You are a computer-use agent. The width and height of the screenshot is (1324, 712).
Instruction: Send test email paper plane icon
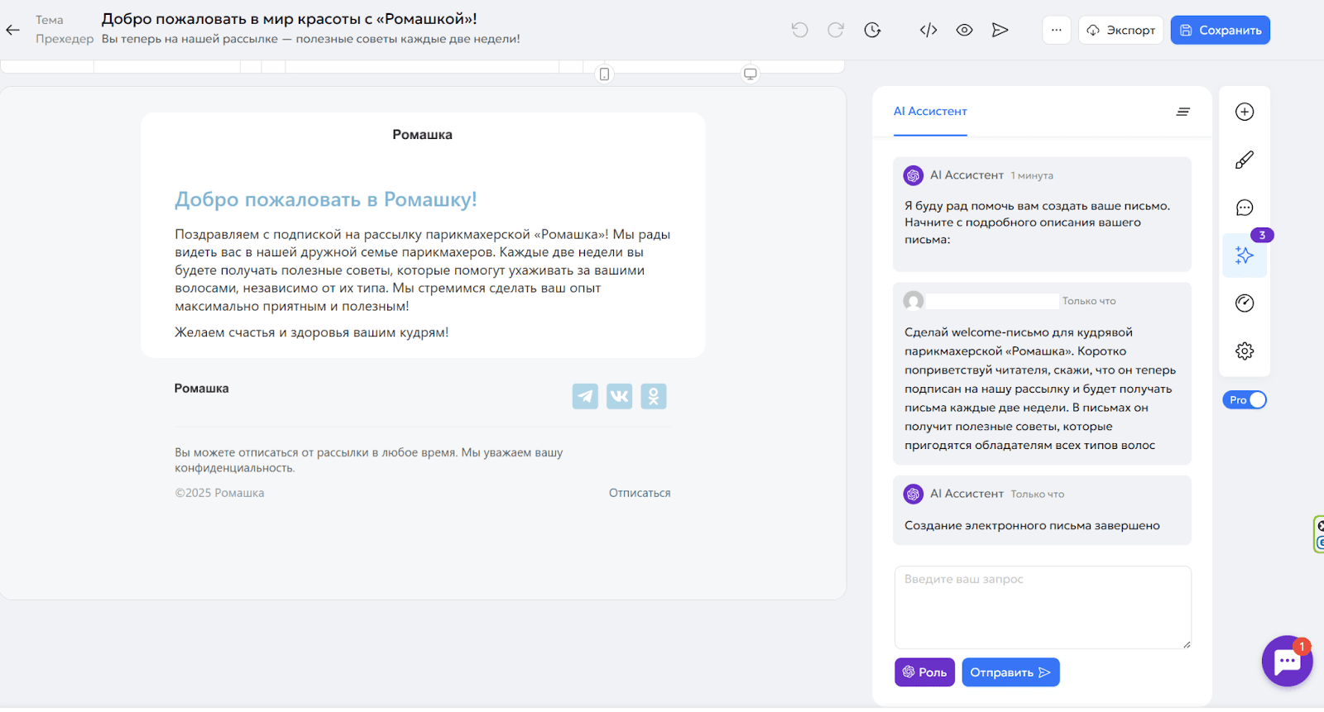click(1000, 31)
